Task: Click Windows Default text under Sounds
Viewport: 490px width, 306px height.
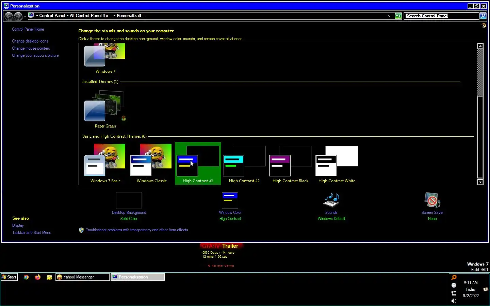Action: click(x=331, y=219)
